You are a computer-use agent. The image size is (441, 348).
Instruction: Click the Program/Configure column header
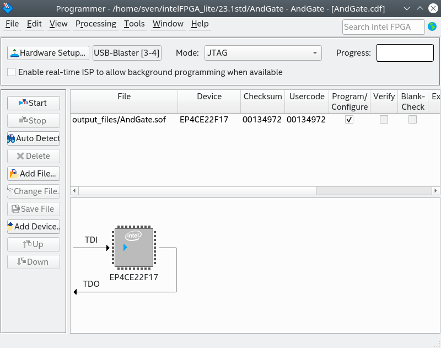349,101
